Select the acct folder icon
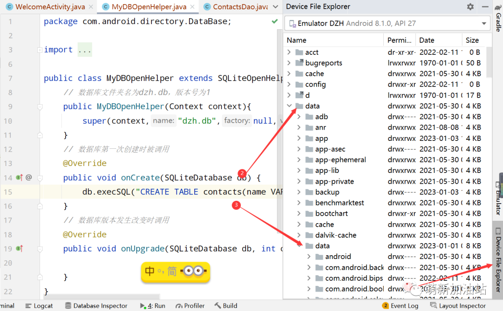The image size is (503, 311). [299, 52]
